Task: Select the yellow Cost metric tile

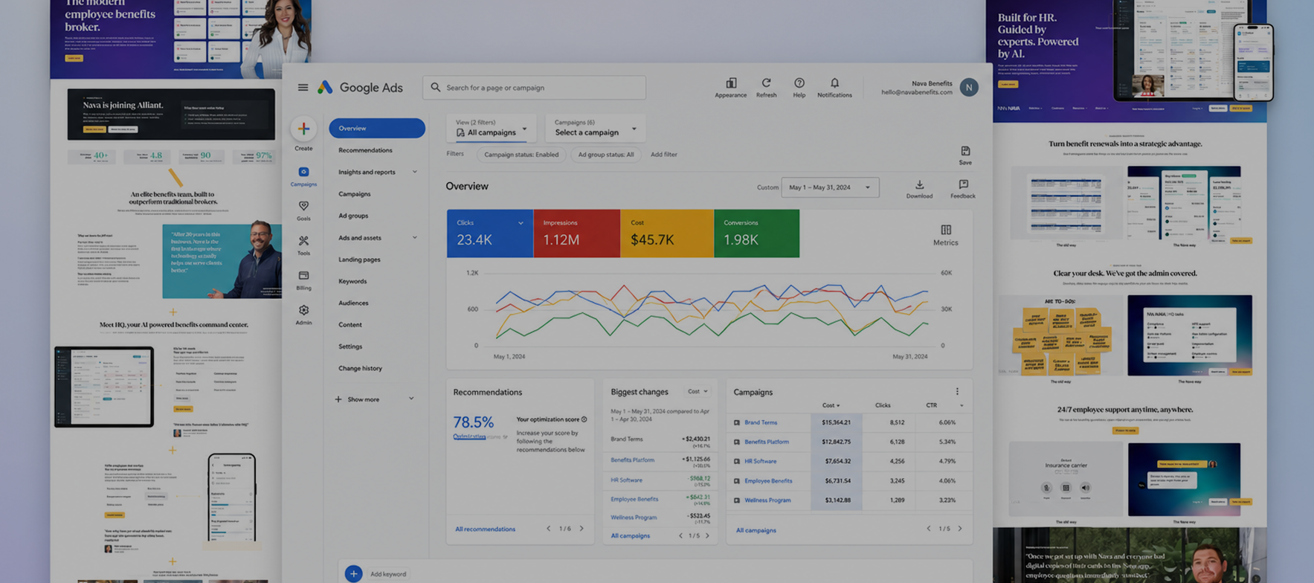Action: tap(667, 233)
